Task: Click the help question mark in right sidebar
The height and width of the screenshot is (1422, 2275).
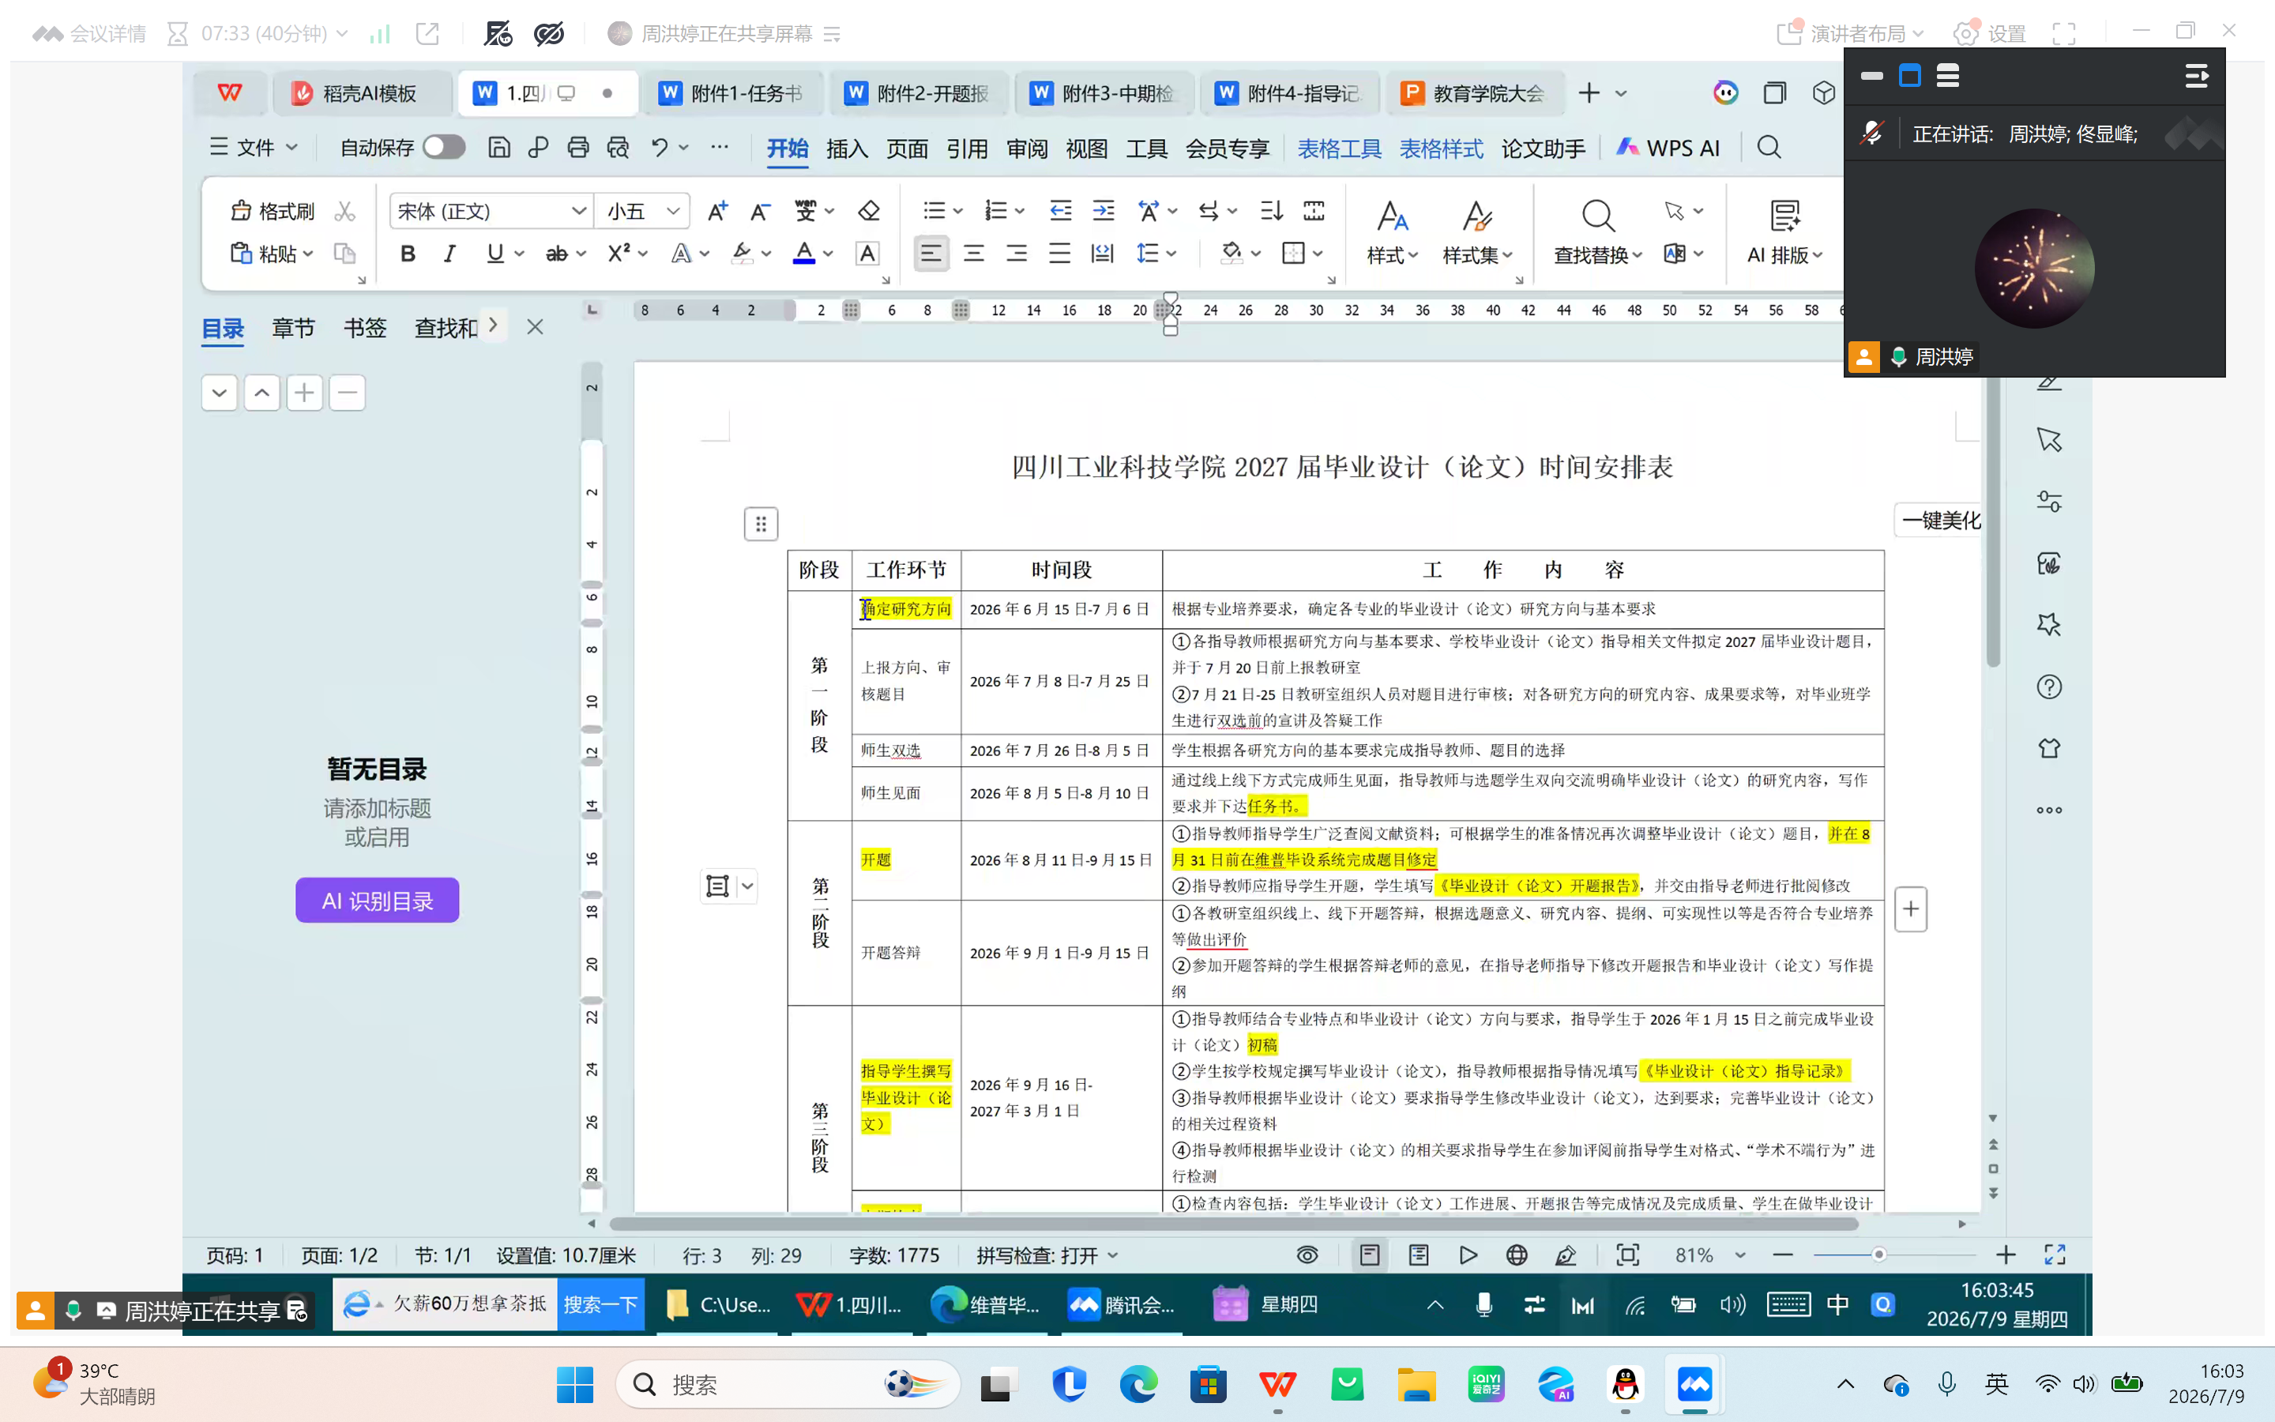Action: click(x=2049, y=687)
